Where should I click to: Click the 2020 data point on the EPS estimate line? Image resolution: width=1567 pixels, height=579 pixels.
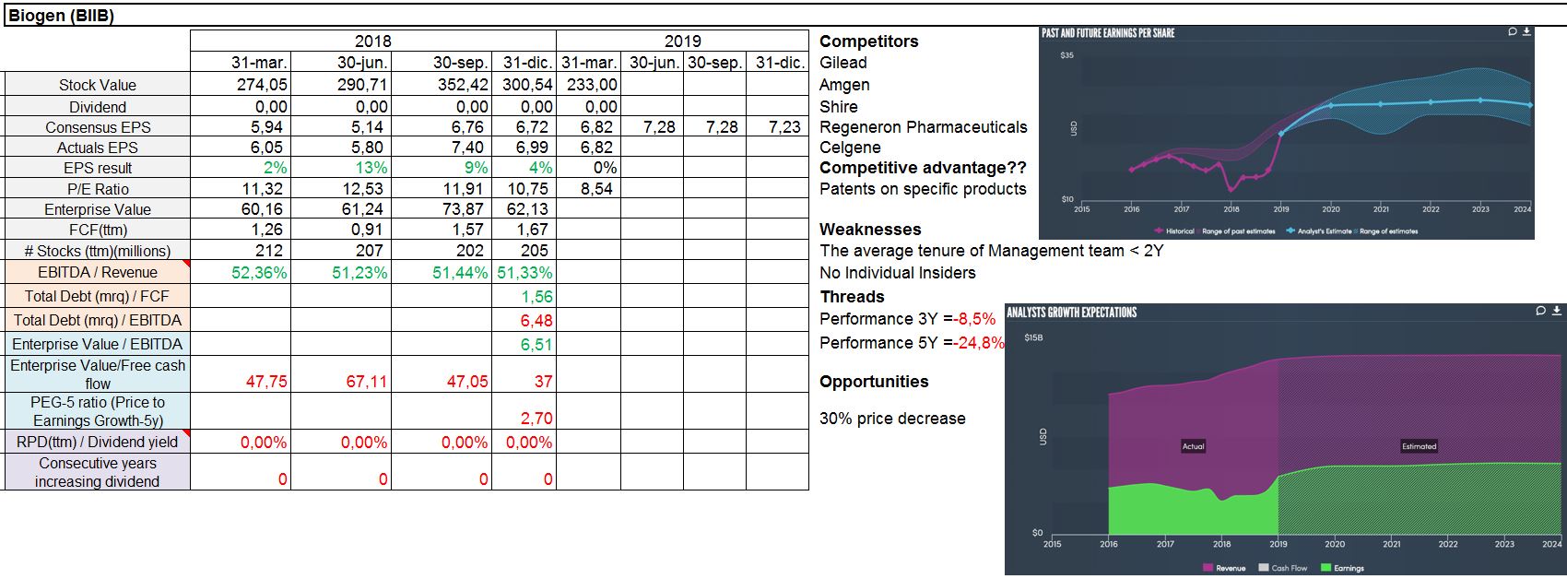pos(1331,105)
